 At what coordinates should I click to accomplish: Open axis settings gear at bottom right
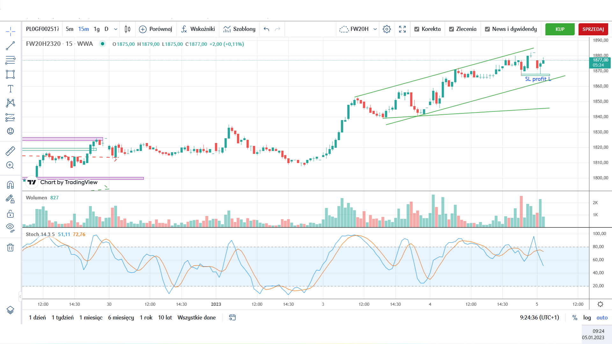click(600, 304)
